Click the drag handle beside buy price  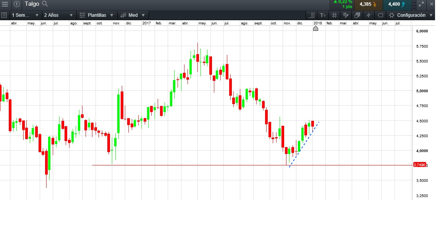(x=414, y=5)
